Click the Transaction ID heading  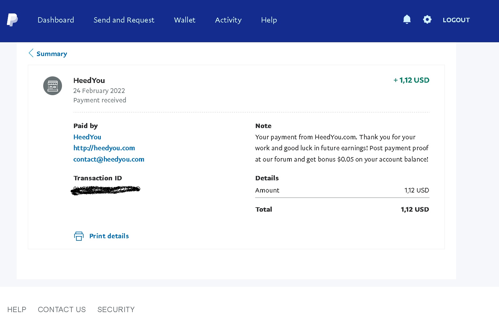click(x=97, y=178)
